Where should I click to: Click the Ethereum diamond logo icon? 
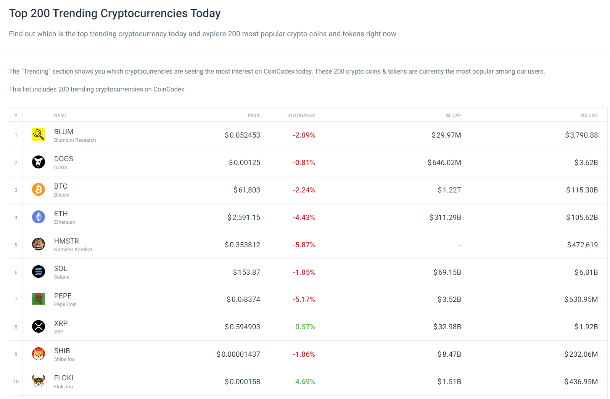click(x=39, y=217)
